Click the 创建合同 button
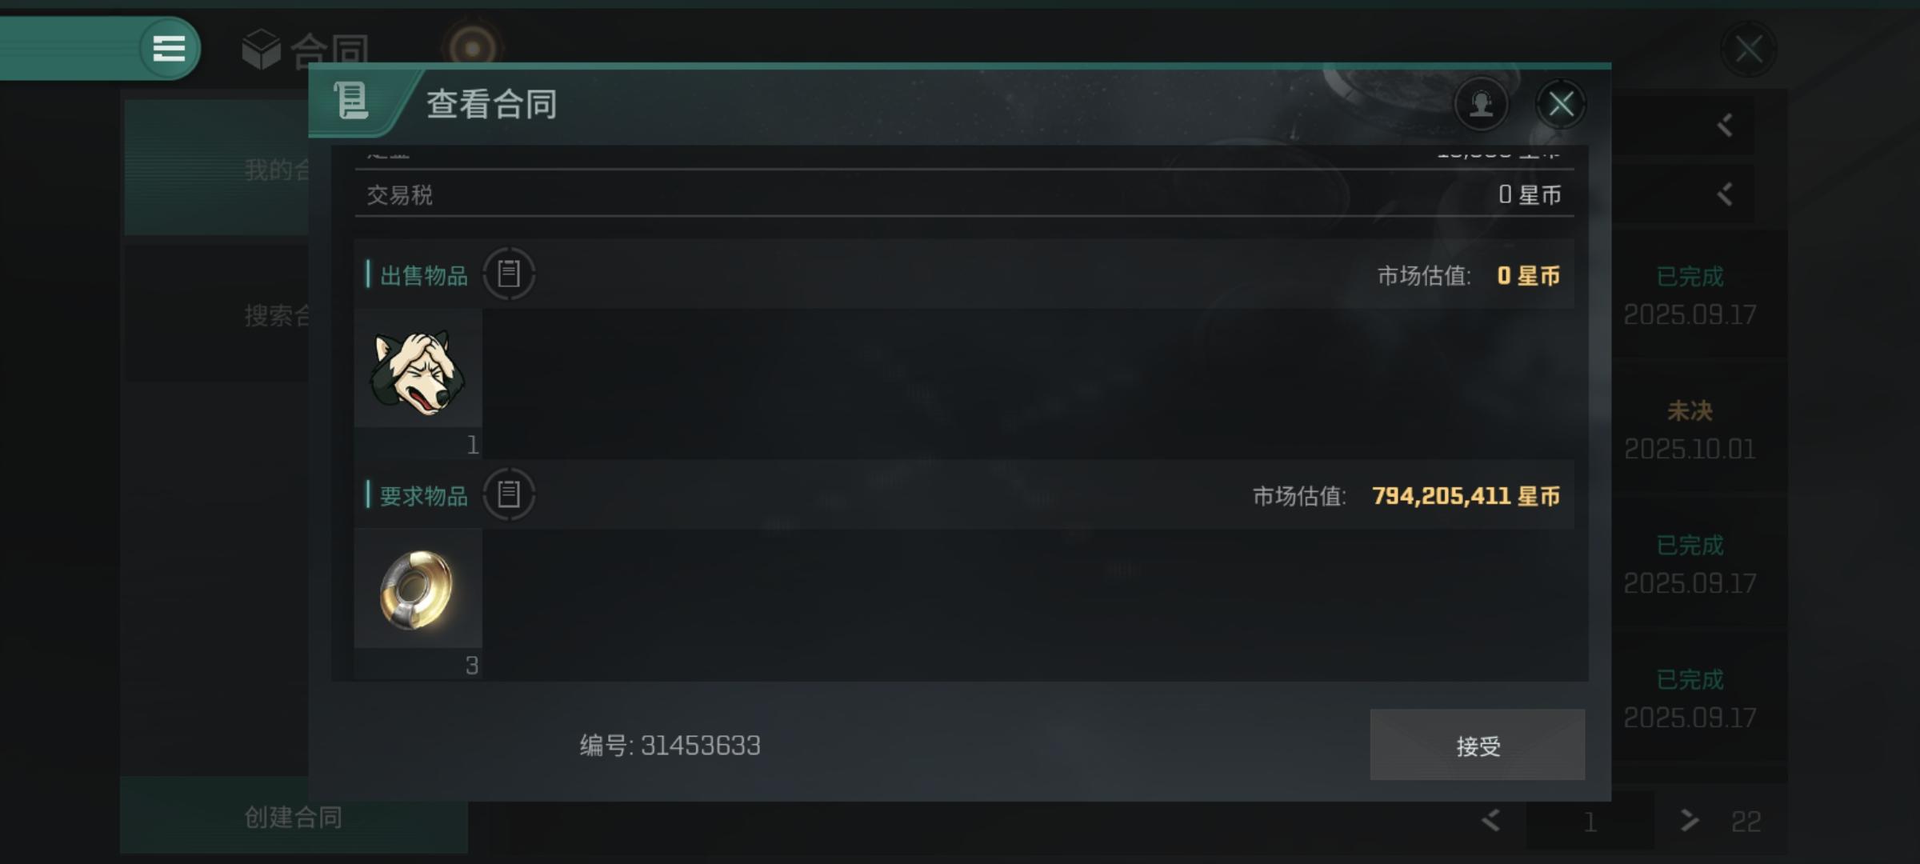 point(294,817)
